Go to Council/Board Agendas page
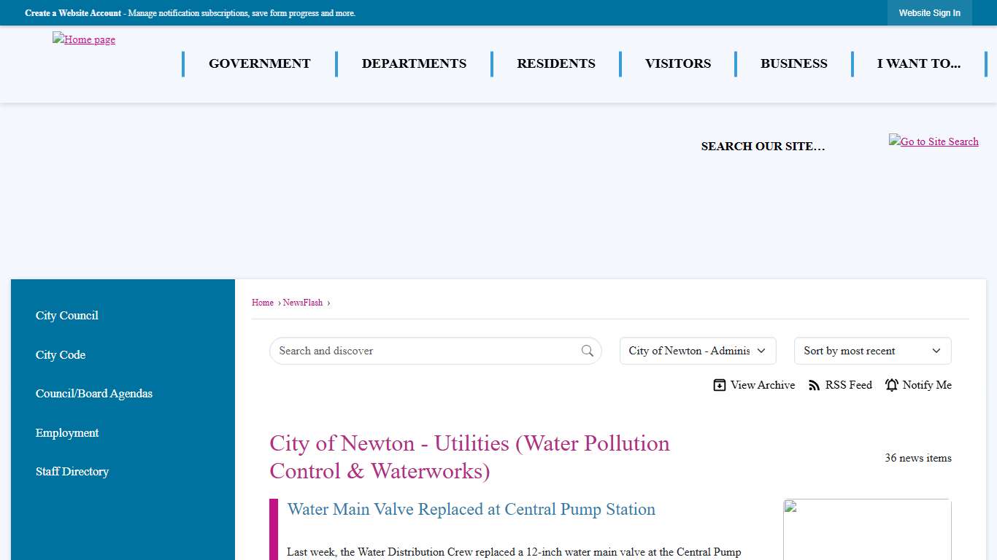This screenshot has height=560, width=997. [x=94, y=394]
